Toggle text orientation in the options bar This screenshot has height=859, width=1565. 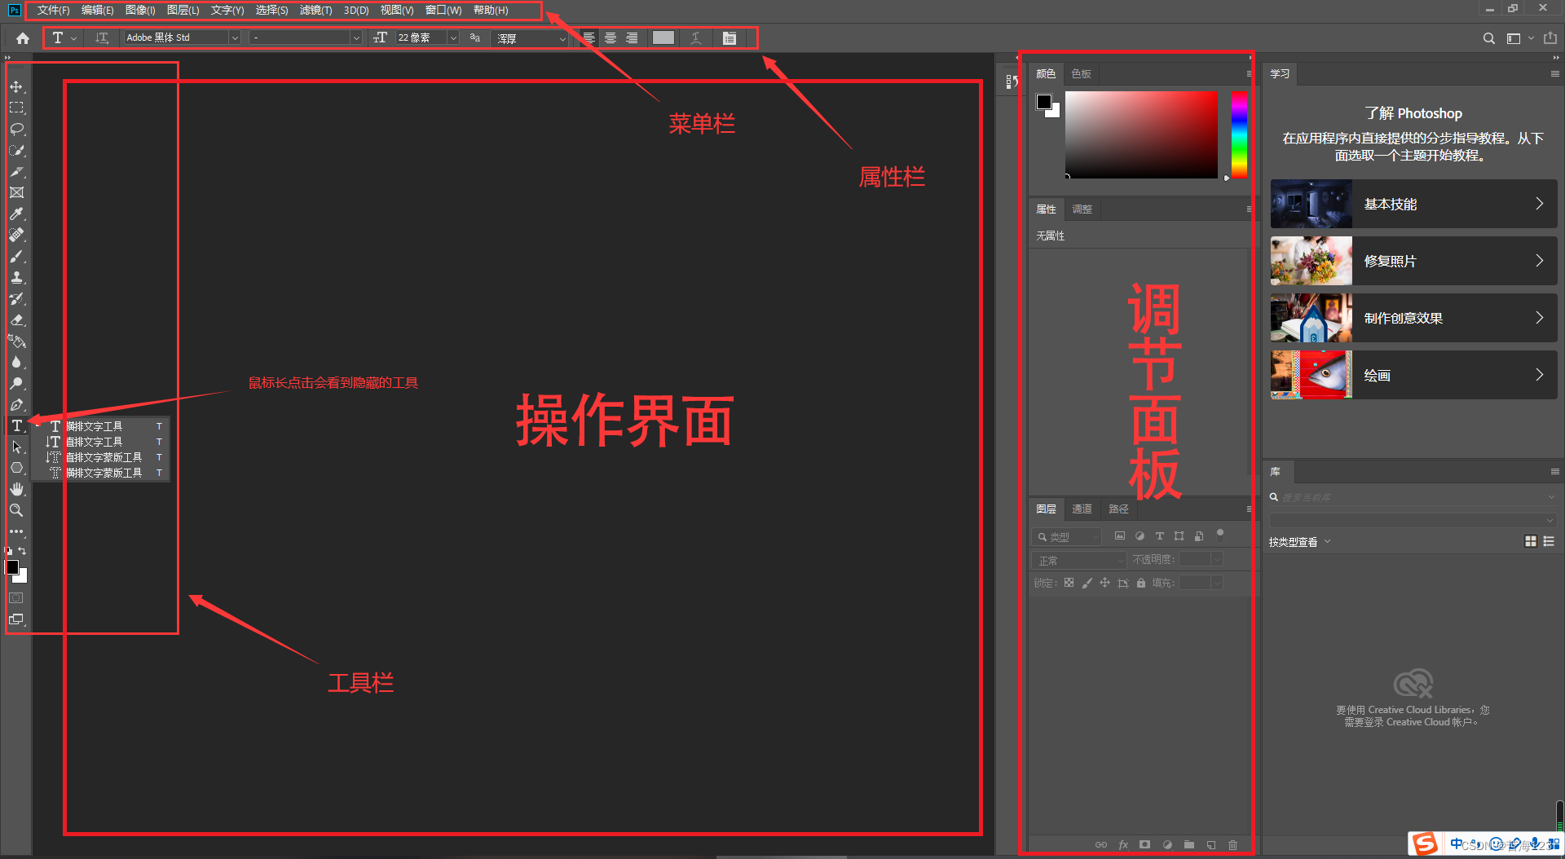pos(102,37)
